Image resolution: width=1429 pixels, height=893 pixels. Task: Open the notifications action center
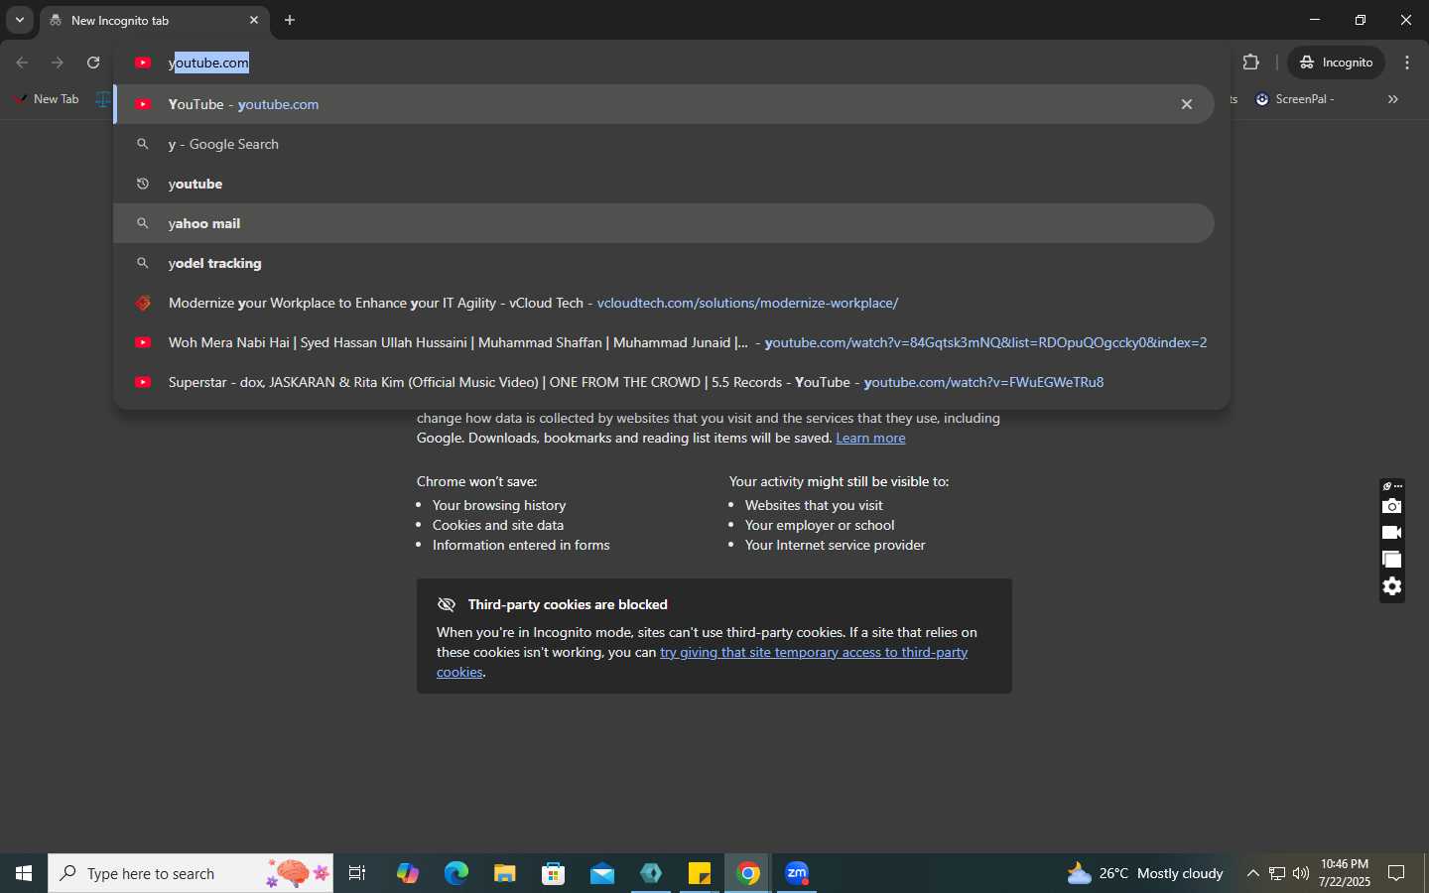(x=1396, y=873)
